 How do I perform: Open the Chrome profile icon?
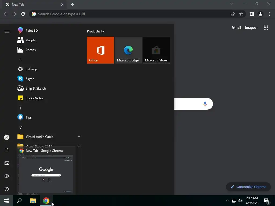(260, 14)
